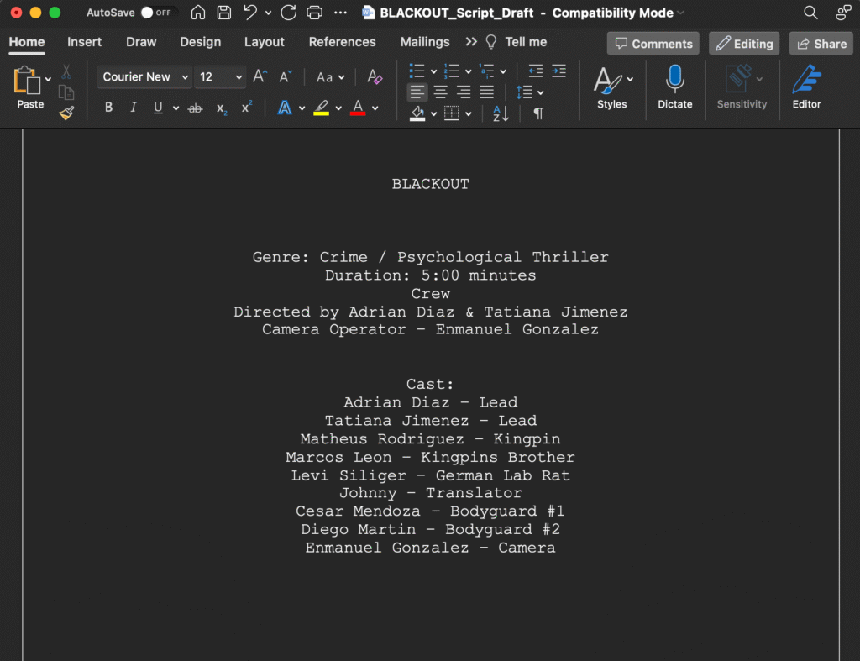Click the Clear Formatting eraser icon
Screen dimensions: 860x661
(375, 77)
